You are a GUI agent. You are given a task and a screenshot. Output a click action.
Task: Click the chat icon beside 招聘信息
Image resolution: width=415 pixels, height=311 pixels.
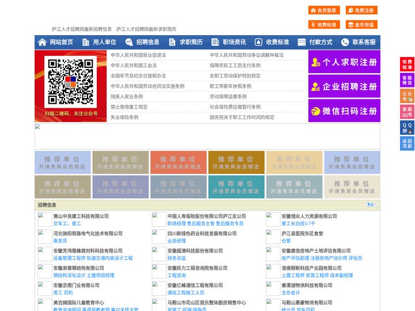coord(129,42)
